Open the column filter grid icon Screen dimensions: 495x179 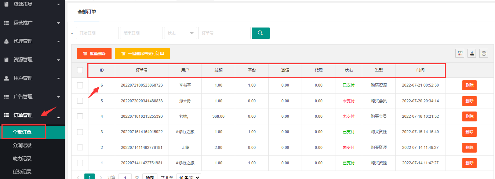[x=460, y=53]
